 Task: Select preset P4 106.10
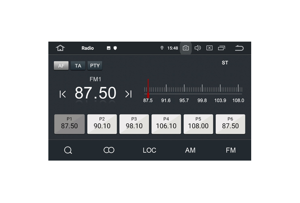point(166,124)
